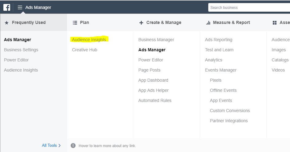Click the grid icon beside Assets
Screen dimensions: 290x152
click(x=275, y=22)
